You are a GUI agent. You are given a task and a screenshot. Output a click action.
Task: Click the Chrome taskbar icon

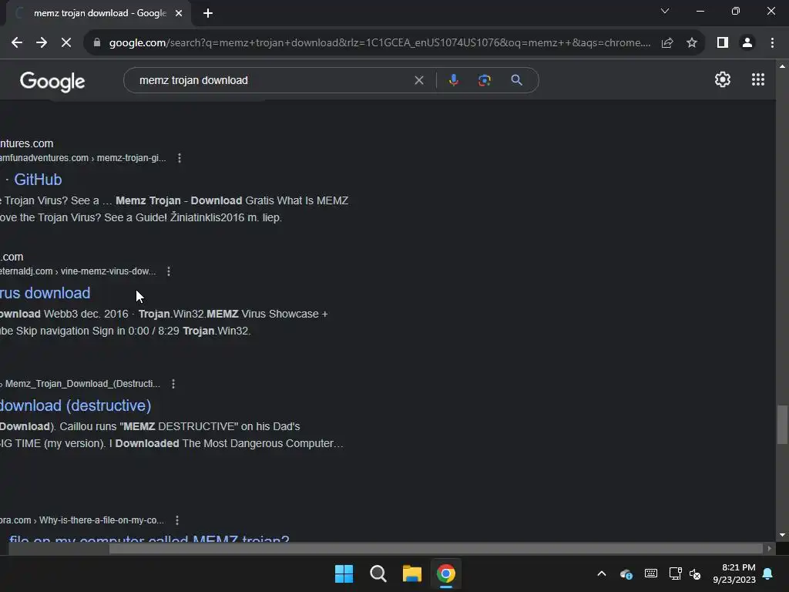[446, 573]
